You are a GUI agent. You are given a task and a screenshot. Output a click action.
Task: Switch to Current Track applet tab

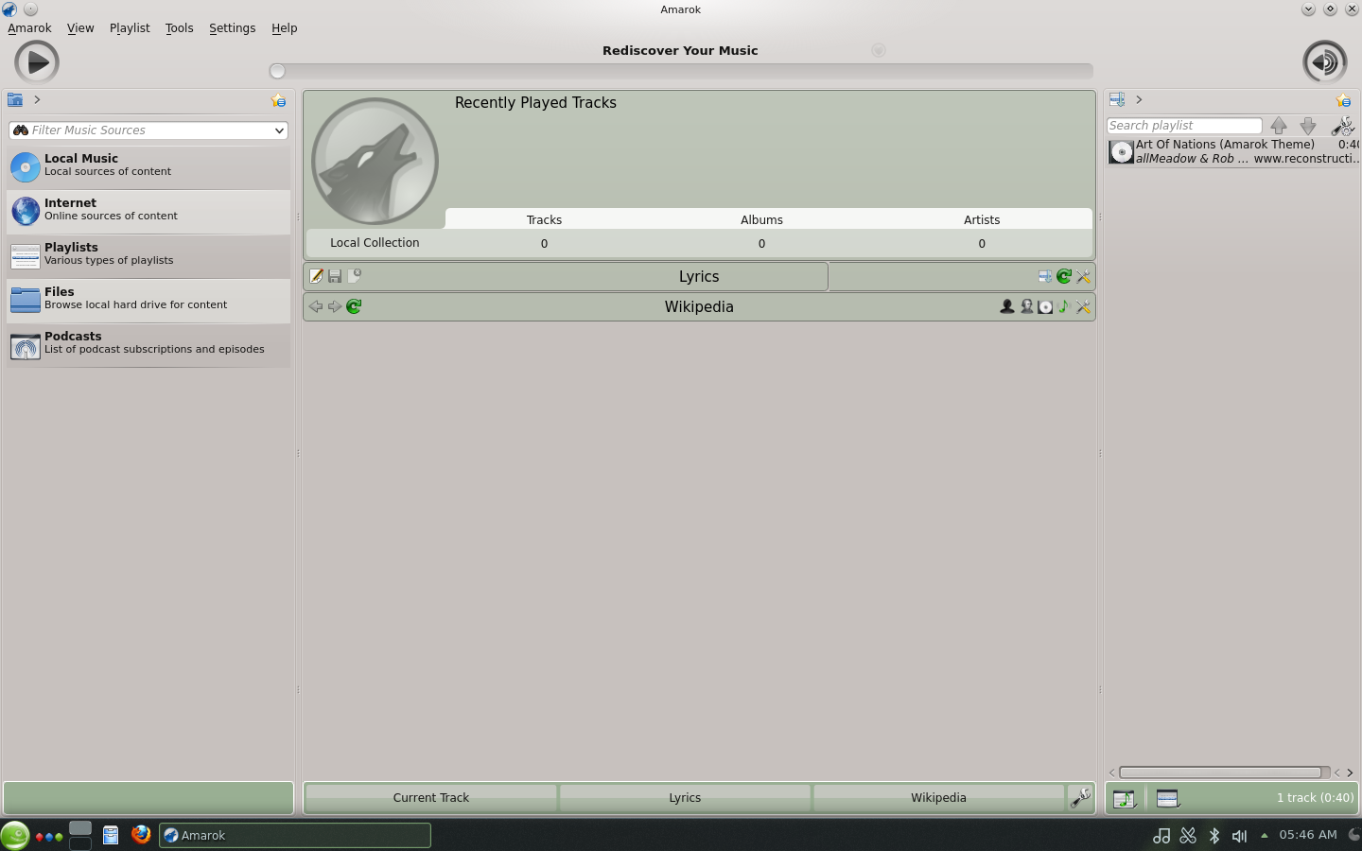(431, 798)
